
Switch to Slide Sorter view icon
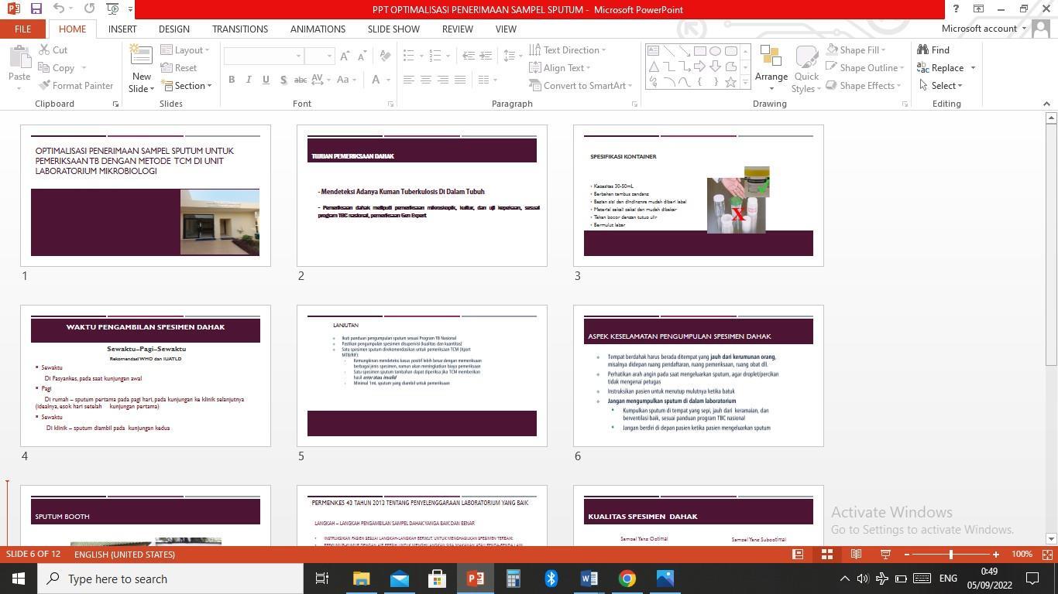[x=827, y=555]
